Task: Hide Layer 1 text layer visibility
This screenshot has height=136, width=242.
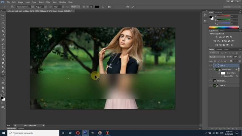Action: (x=211, y=66)
